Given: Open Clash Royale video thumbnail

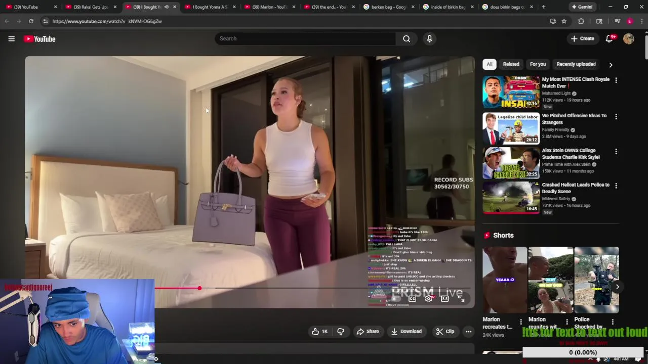Looking at the screenshot, I should click(x=511, y=92).
